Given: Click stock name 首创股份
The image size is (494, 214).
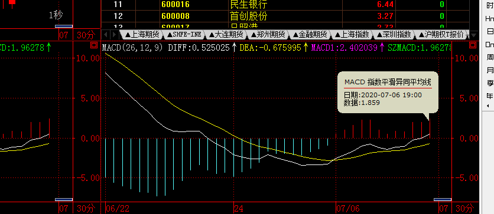Looking at the screenshot, I should coord(249,16).
